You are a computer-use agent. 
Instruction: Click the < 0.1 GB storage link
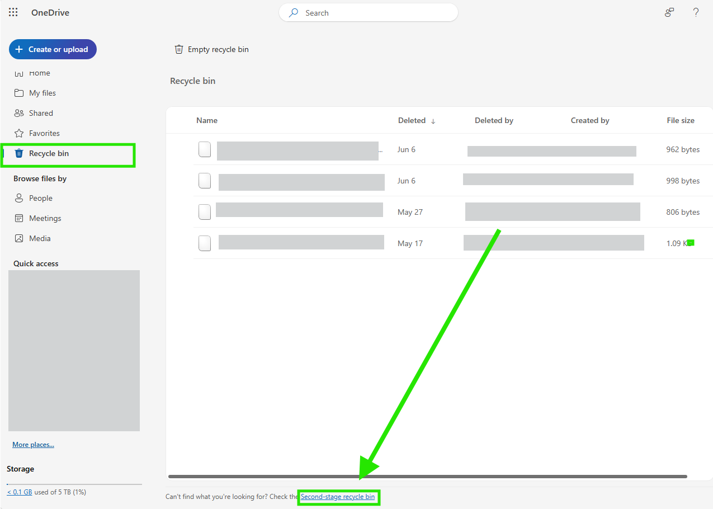(x=20, y=492)
